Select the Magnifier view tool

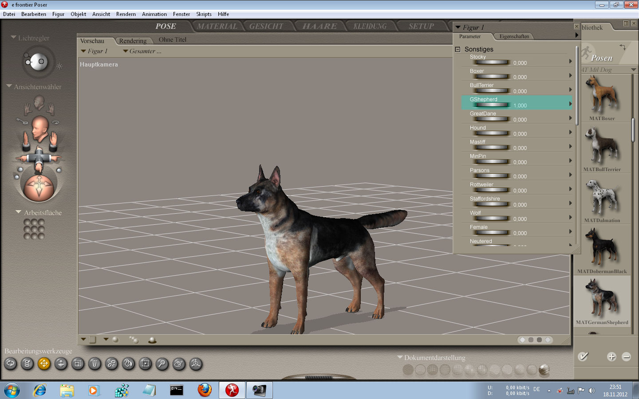click(x=162, y=364)
